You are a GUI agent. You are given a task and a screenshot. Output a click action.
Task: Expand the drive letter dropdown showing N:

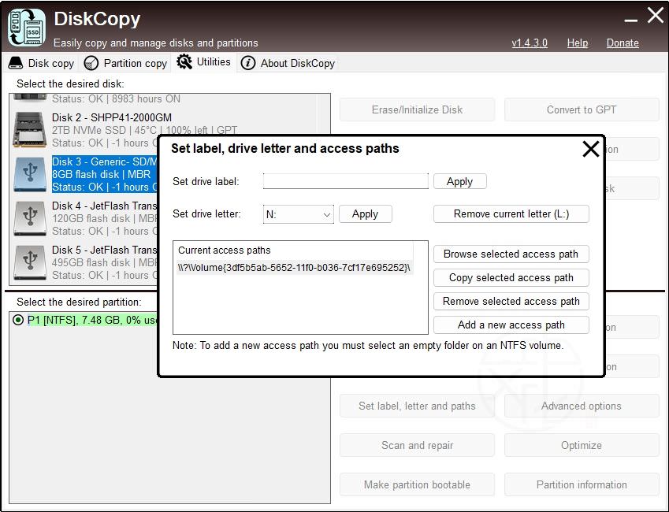298,214
